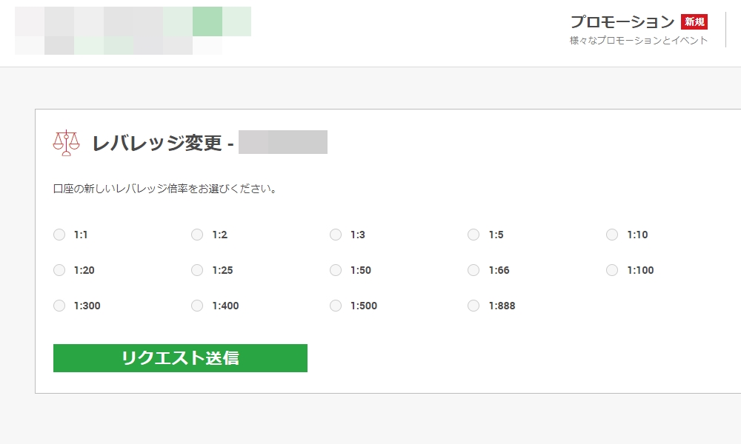Select the 1:400 leverage ratio

(197, 306)
